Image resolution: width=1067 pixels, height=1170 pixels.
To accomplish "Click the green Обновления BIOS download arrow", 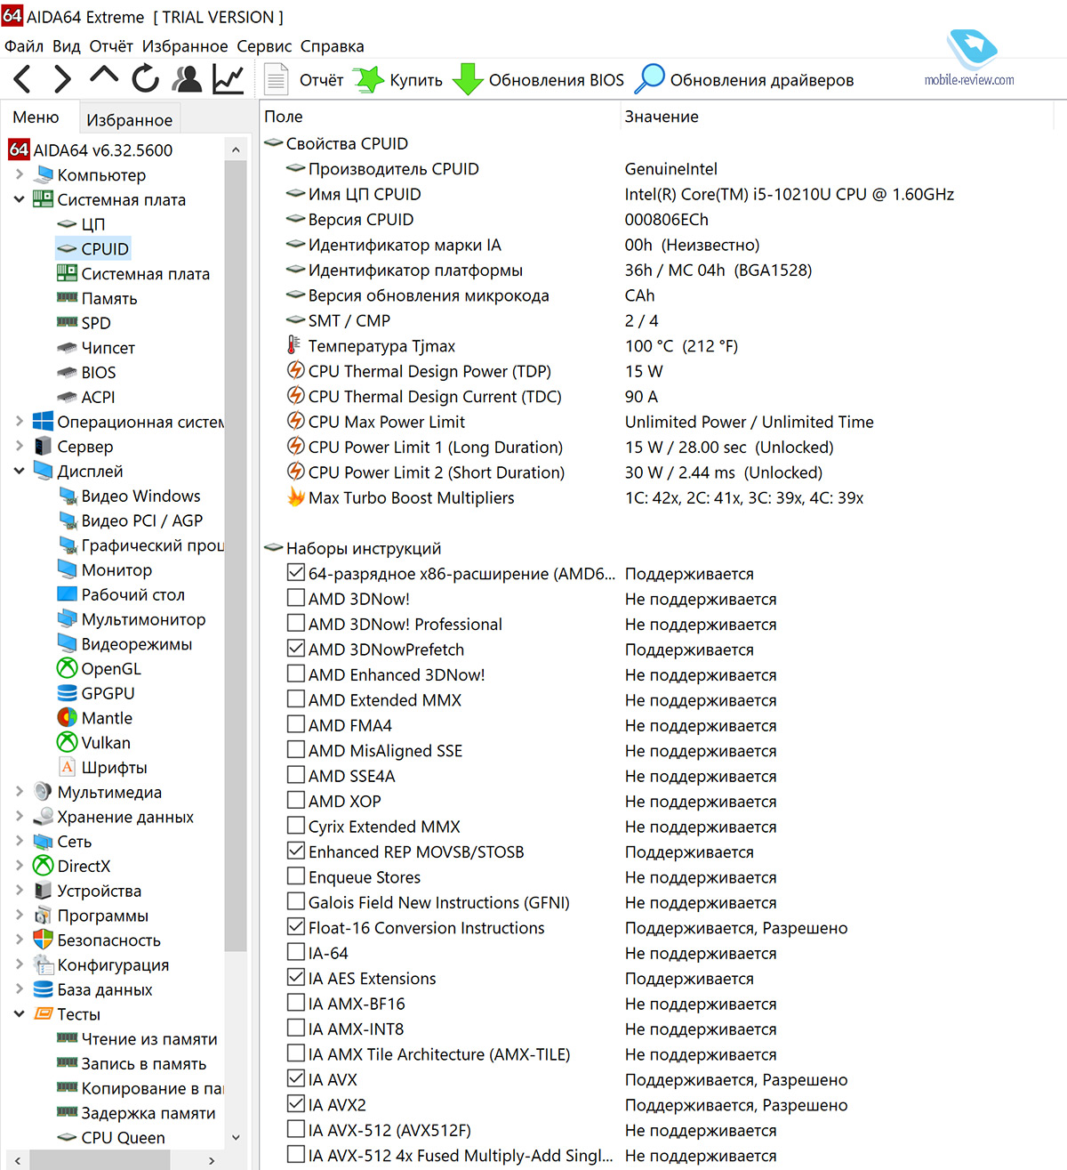I will coord(468,79).
